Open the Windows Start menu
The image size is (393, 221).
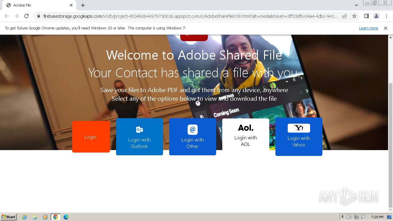pyautogui.click(x=9, y=217)
